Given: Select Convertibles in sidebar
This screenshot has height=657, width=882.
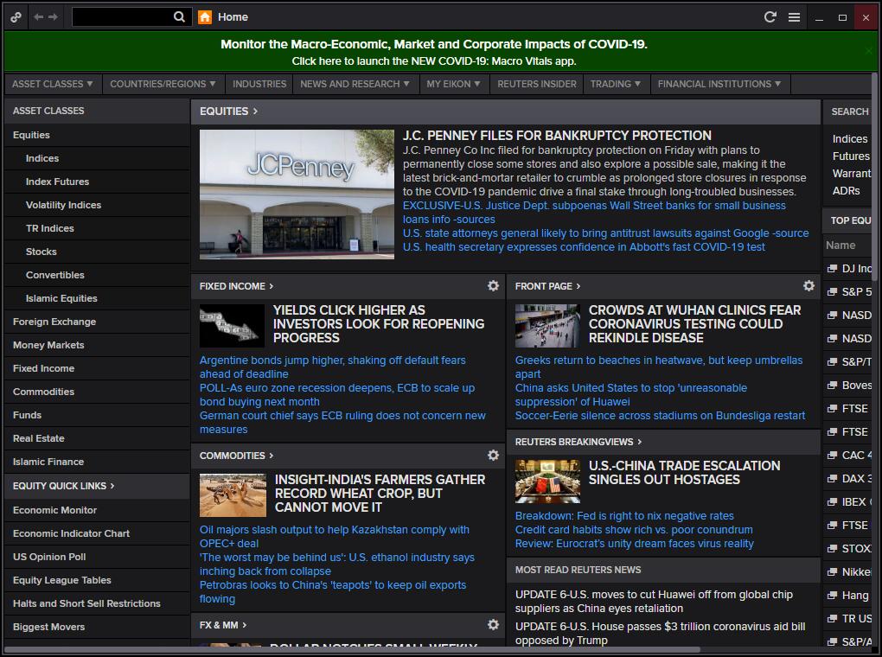Looking at the screenshot, I should [55, 275].
